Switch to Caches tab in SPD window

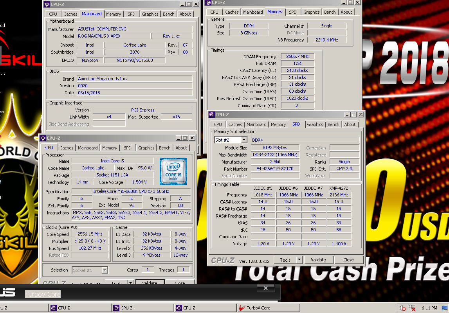235,124
